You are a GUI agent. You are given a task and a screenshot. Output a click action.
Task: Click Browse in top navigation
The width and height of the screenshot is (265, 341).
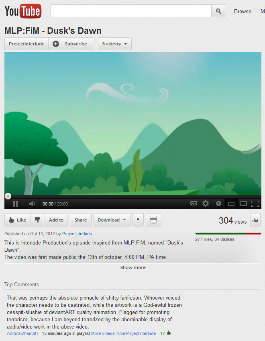[x=243, y=11]
